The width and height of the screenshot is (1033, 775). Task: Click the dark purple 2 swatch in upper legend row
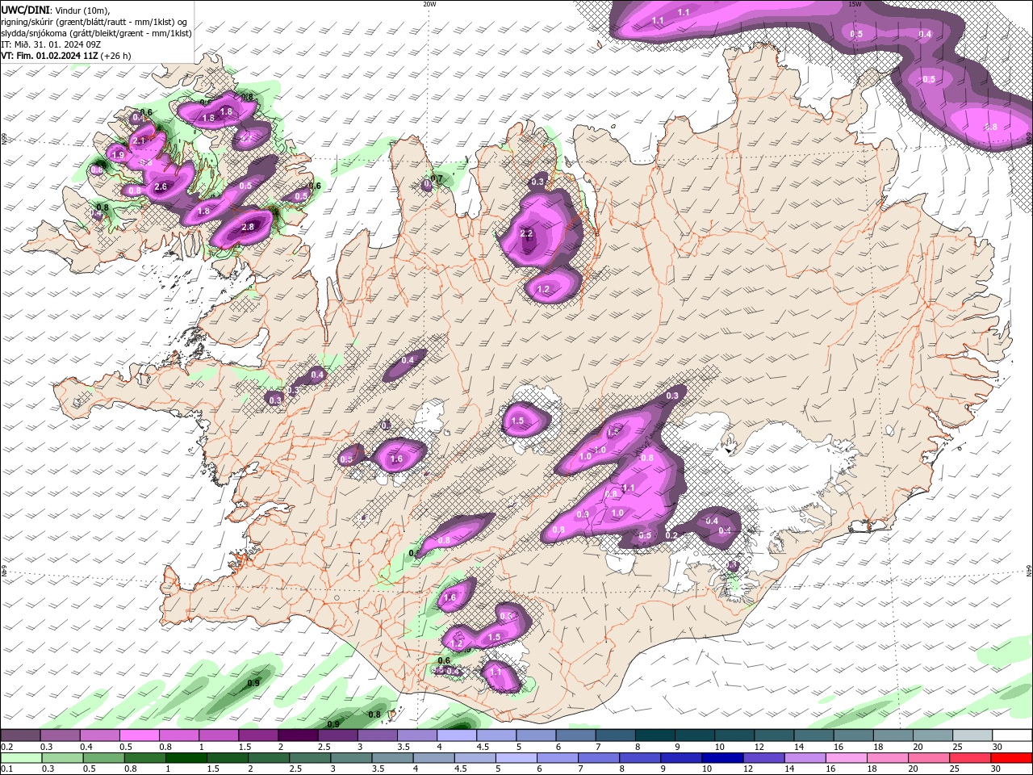(298, 735)
